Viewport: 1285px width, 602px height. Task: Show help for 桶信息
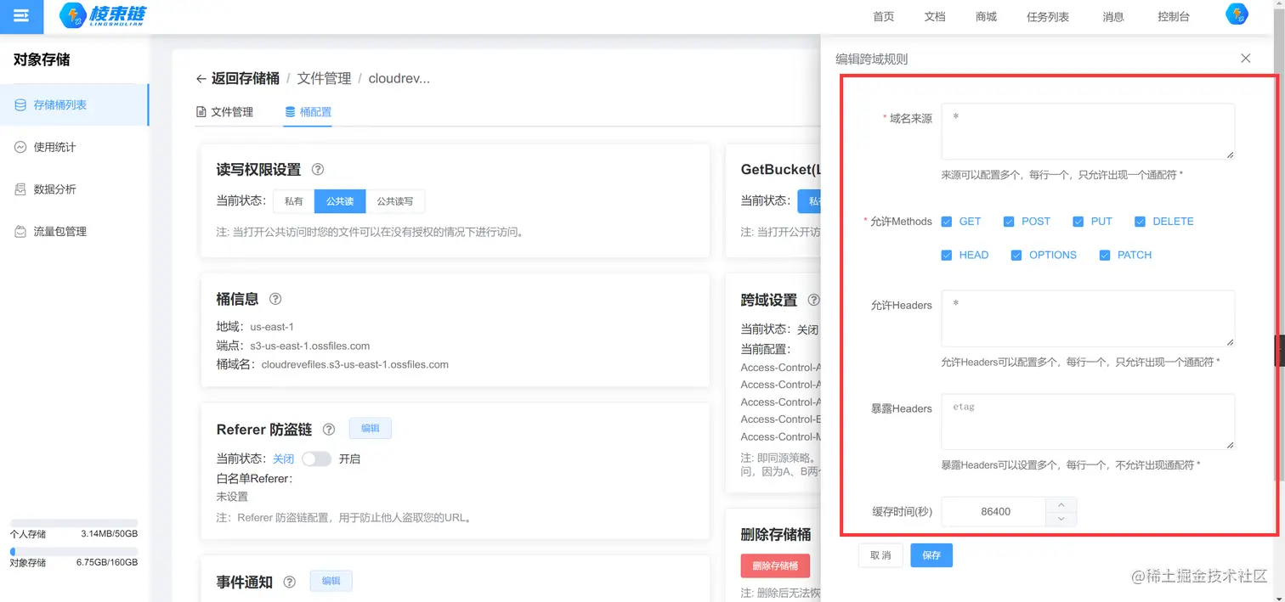[x=275, y=299]
